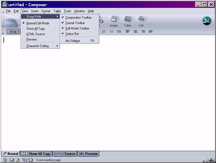Expand the Show/Hide submenu

pos(40,16)
